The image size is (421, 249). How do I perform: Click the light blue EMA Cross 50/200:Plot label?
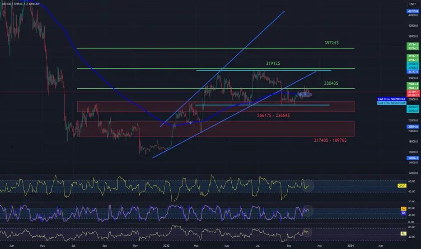pos(392,103)
